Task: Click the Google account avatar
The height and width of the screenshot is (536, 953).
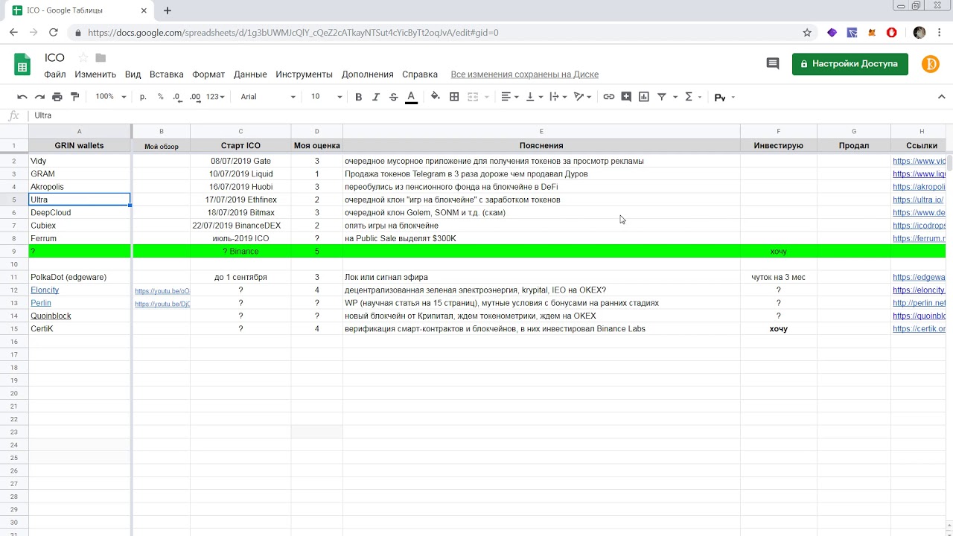Action: [x=931, y=64]
